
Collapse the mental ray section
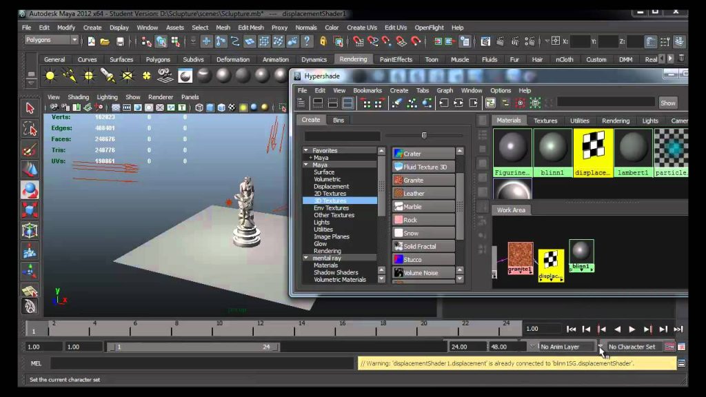(x=306, y=258)
